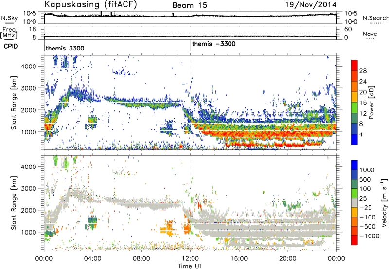Click the 28 tick on Power colorbar

point(363,71)
